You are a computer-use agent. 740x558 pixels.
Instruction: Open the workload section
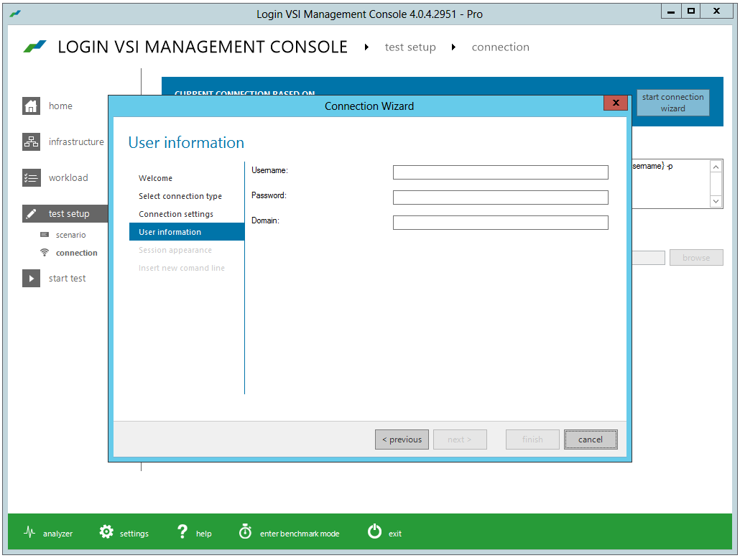pyautogui.click(x=68, y=178)
